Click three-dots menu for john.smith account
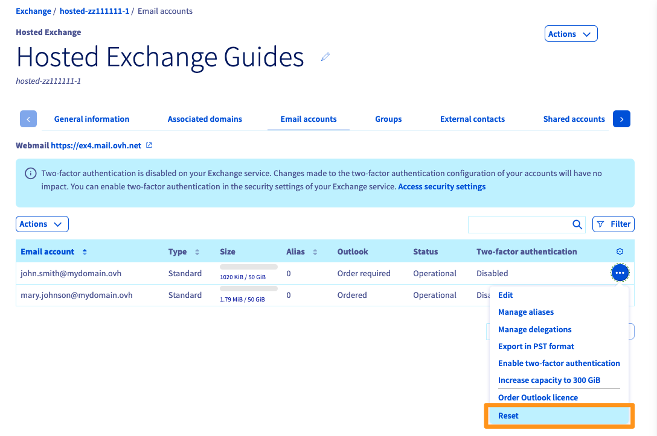This screenshot has width=657, height=436. pyautogui.click(x=620, y=273)
